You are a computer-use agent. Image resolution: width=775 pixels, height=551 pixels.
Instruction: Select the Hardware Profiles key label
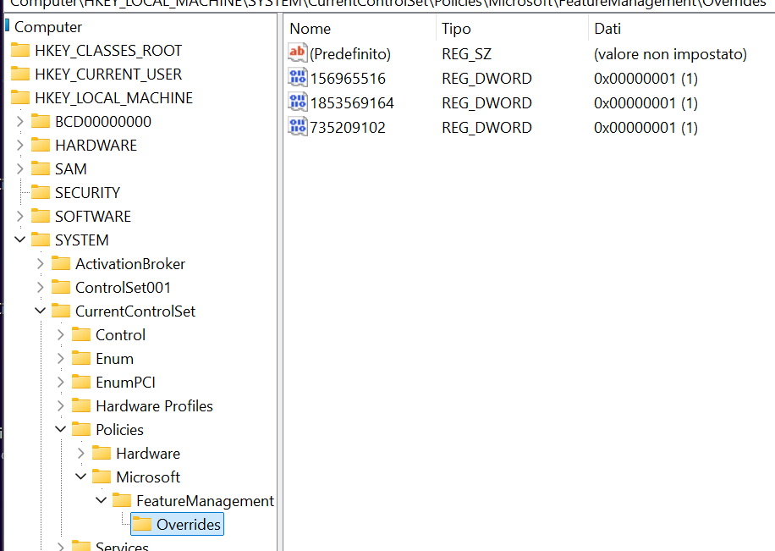tap(154, 406)
